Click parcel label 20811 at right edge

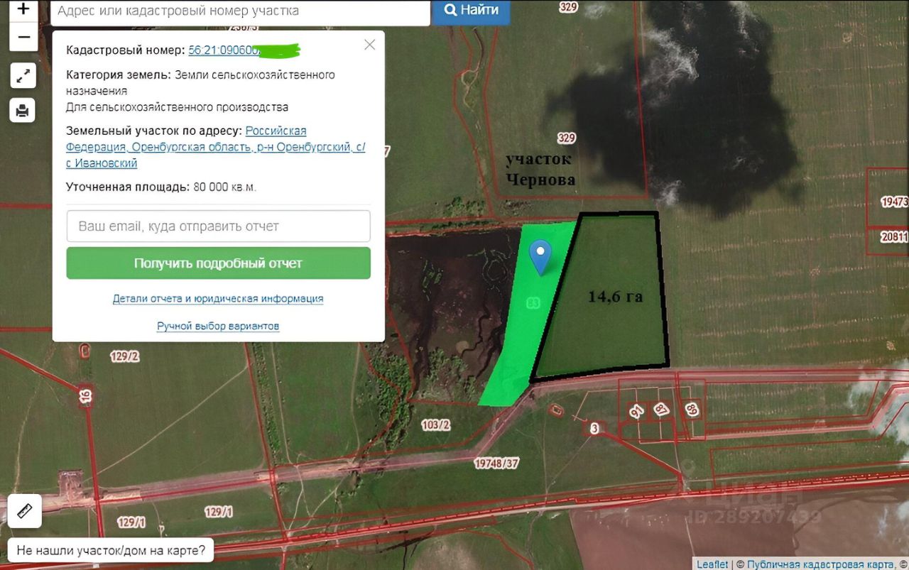[894, 238]
